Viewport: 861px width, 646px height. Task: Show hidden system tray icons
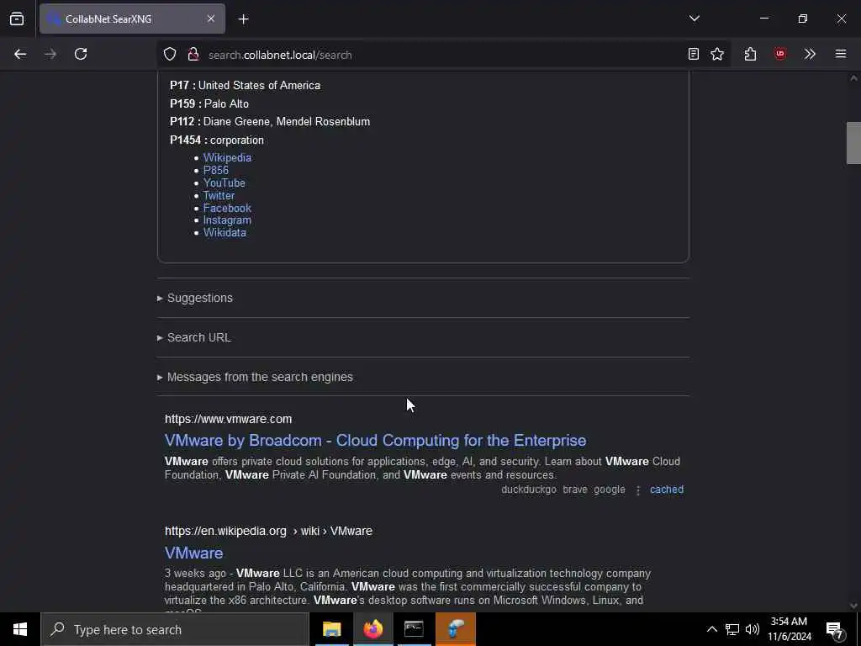(711, 629)
